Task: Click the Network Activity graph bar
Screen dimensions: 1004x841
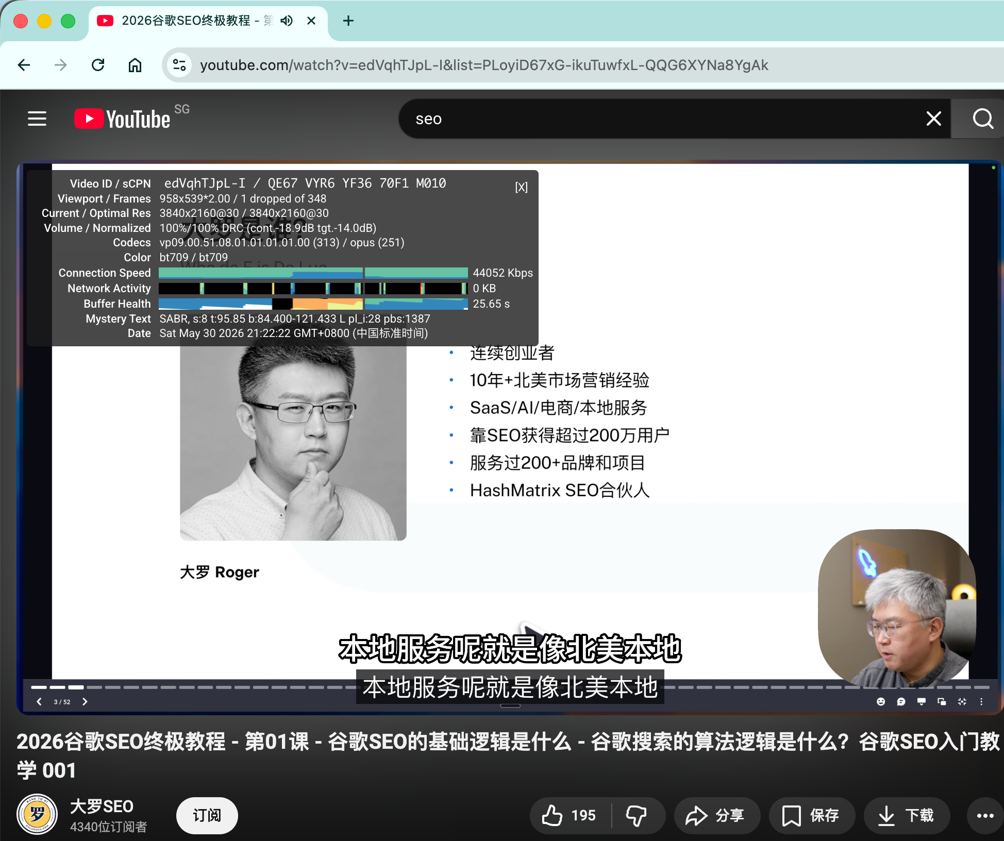Action: coord(313,288)
